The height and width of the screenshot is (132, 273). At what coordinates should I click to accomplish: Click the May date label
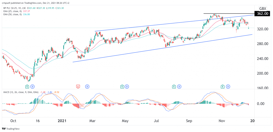(125, 121)
